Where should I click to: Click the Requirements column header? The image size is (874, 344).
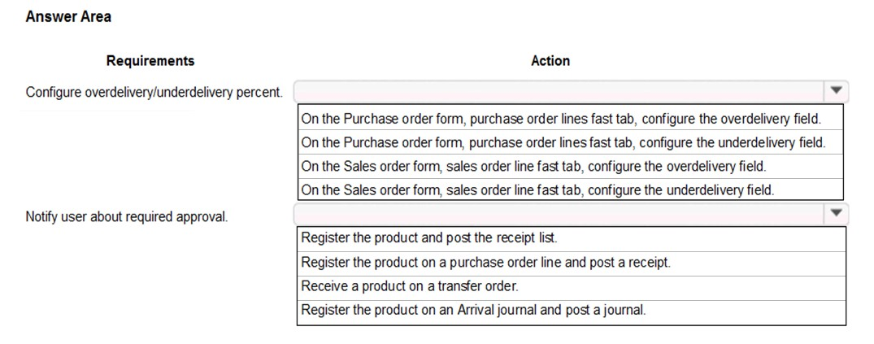click(x=150, y=61)
